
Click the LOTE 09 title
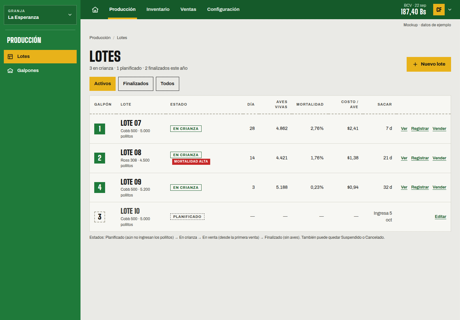[131, 182]
